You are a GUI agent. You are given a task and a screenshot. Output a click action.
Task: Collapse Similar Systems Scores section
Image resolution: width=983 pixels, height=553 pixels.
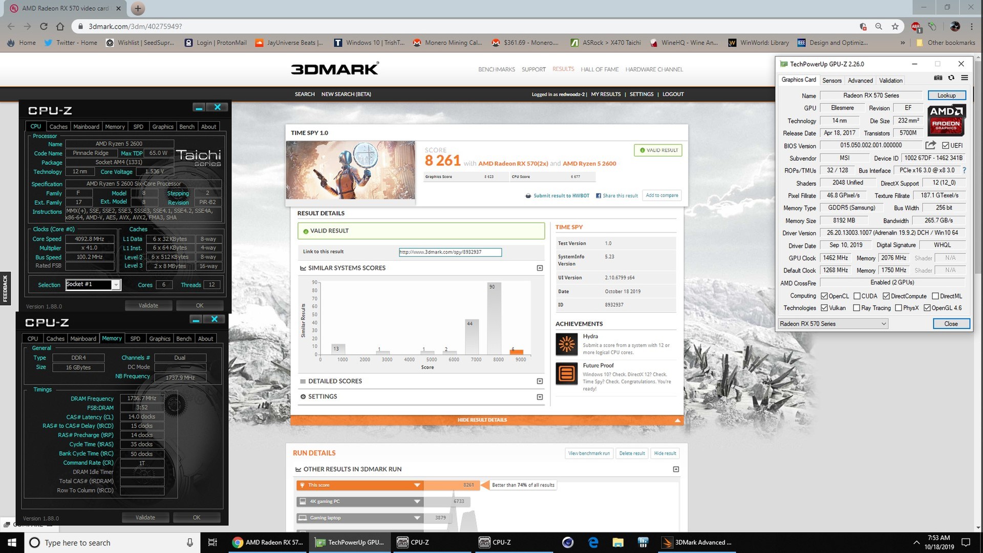[x=540, y=268]
